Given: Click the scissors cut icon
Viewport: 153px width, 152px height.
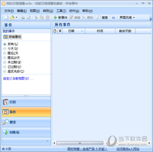Looking at the screenshot, I should [36, 18].
